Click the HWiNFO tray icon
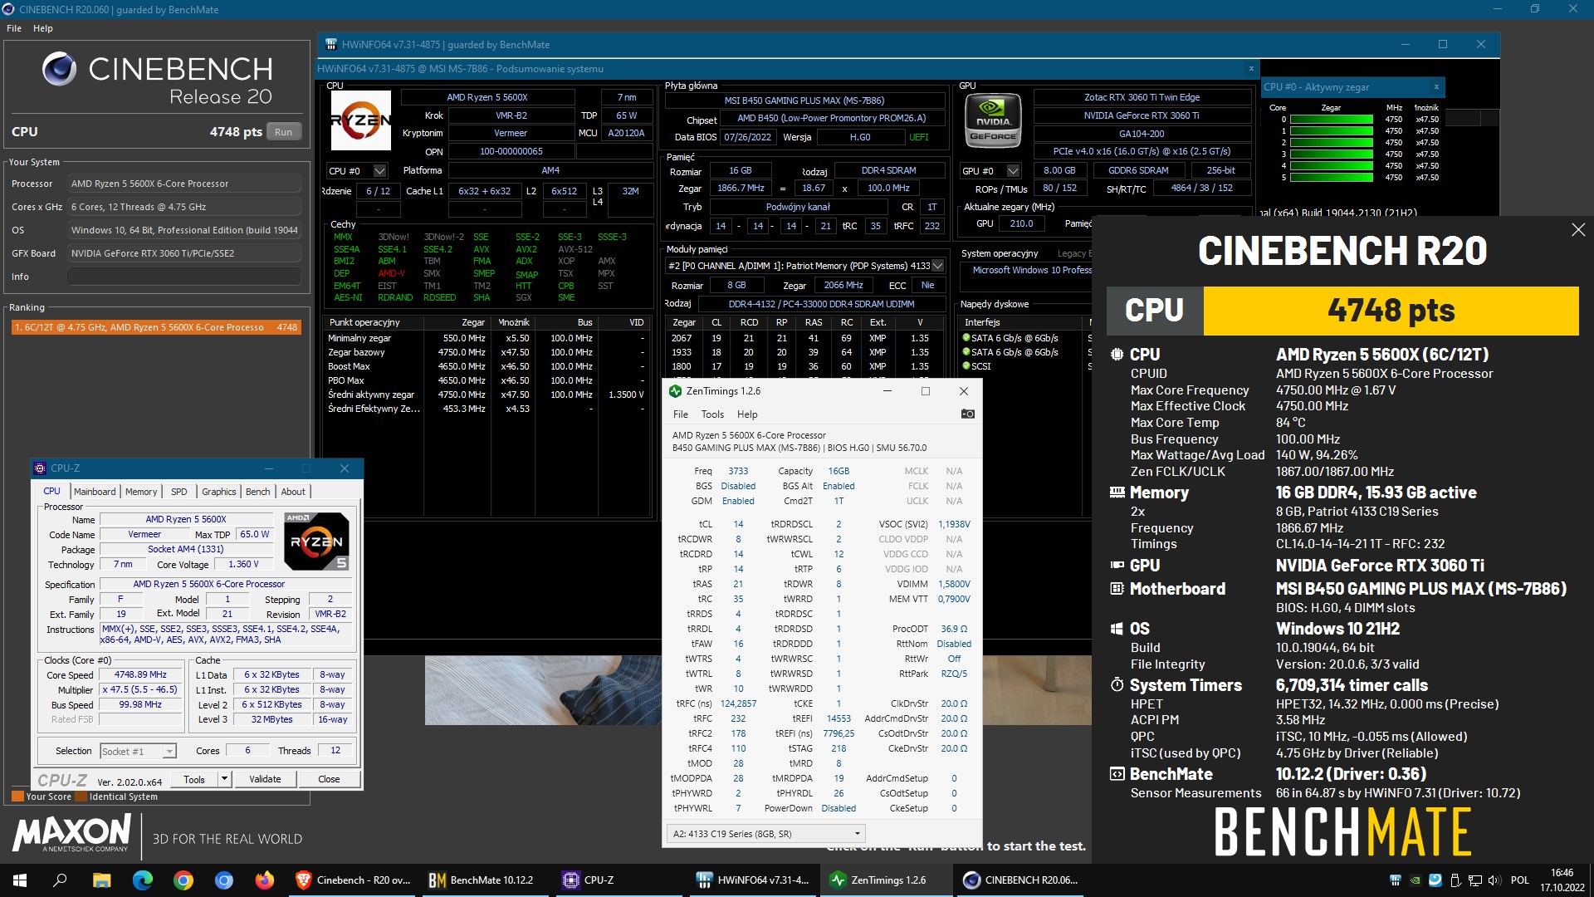The image size is (1594, 897). (1396, 880)
